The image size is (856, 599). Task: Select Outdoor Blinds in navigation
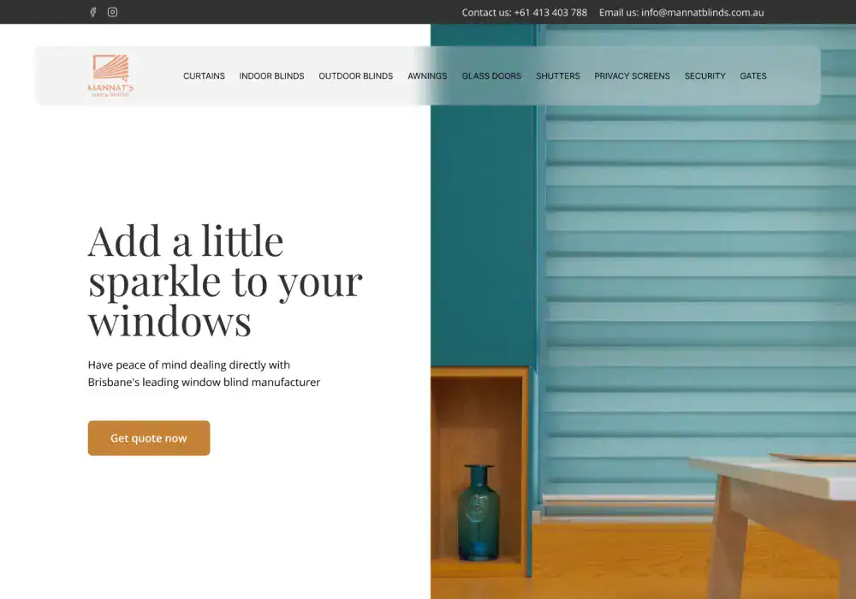(x=355, y=76)
